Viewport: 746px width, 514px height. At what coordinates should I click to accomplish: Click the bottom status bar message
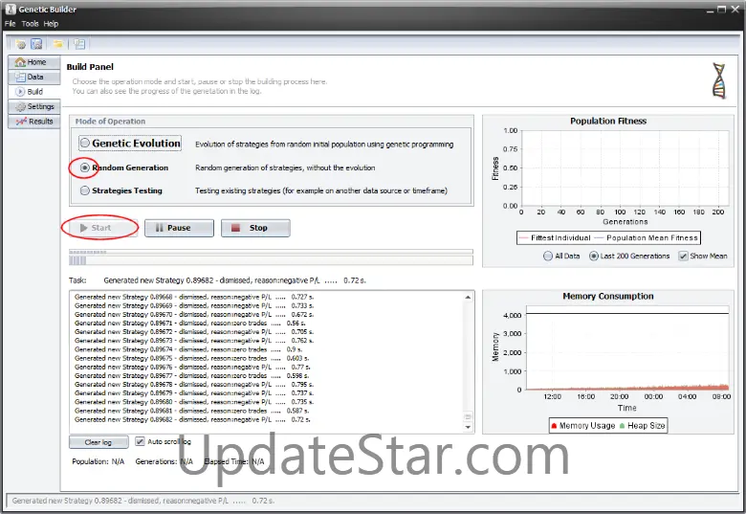coord(143,501)
